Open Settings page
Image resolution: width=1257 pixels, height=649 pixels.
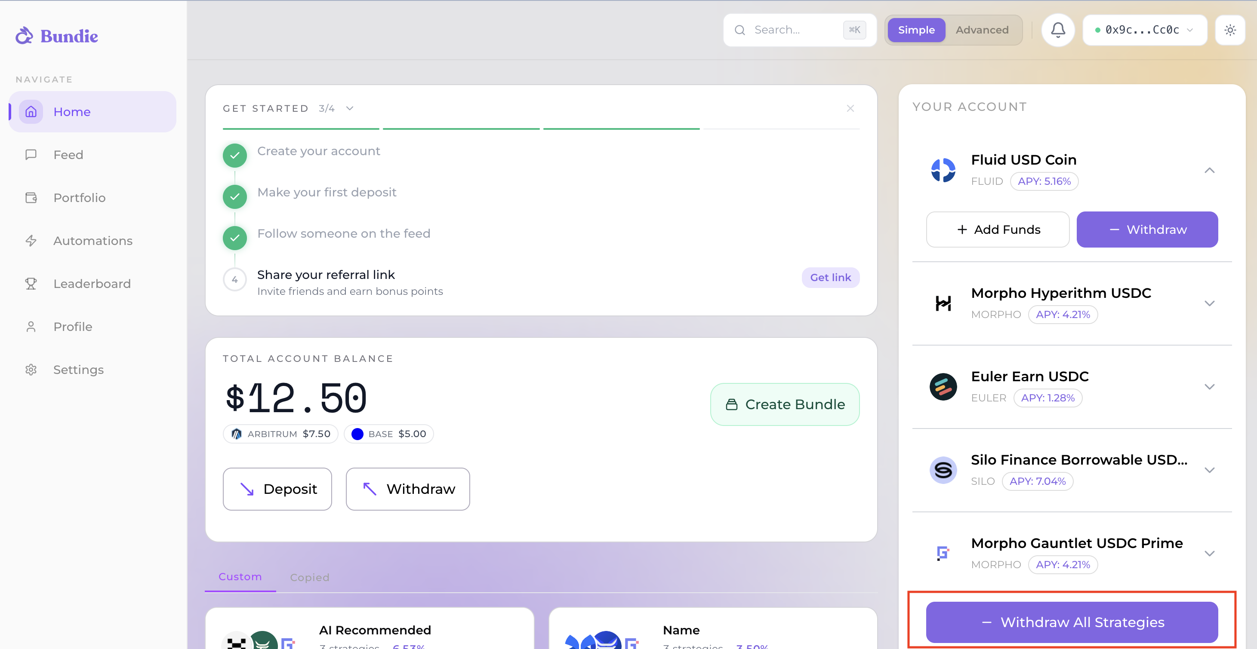pos(92,369)
